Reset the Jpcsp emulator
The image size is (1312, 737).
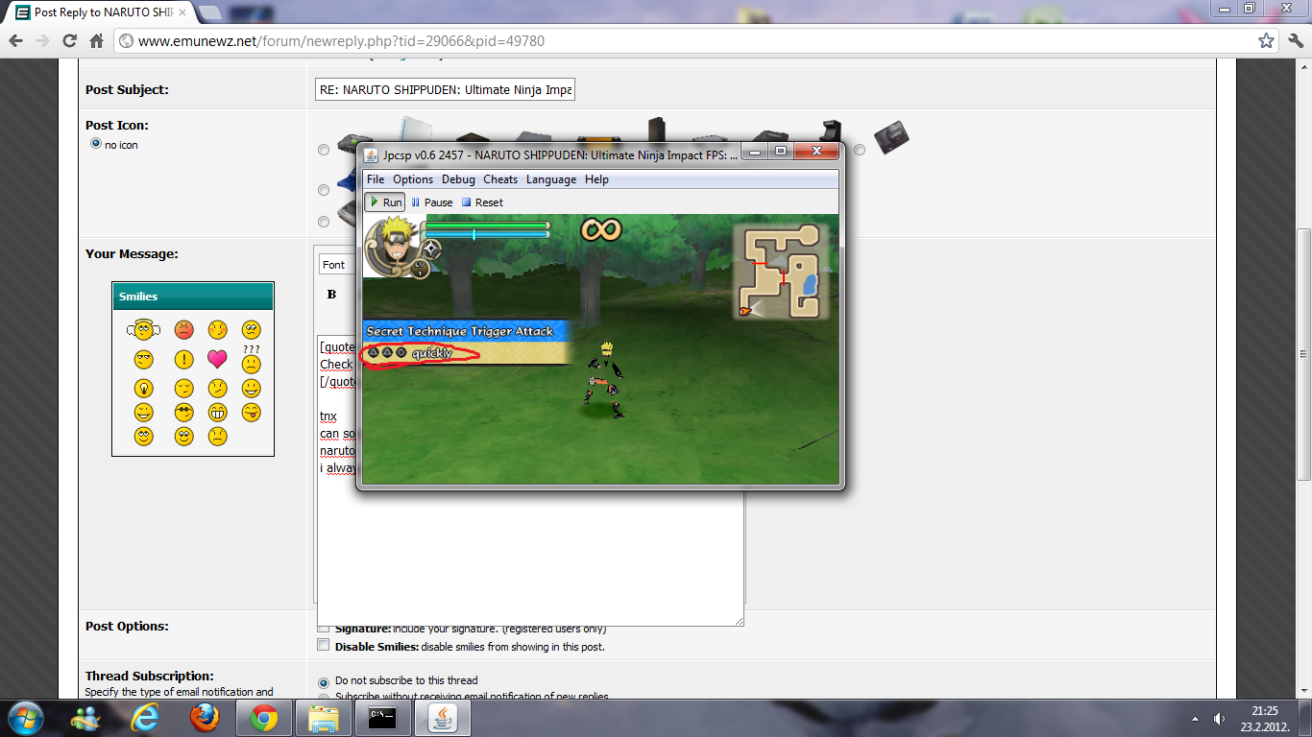[x=482, y=202]
